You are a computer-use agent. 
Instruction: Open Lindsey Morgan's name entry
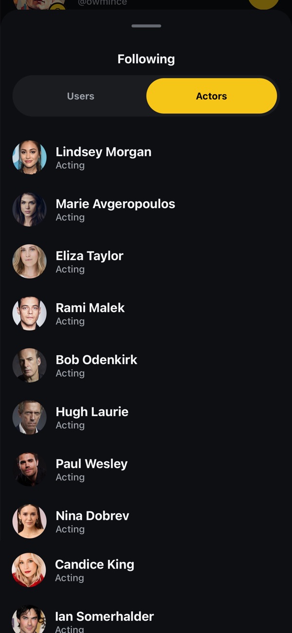click(104, 152)
